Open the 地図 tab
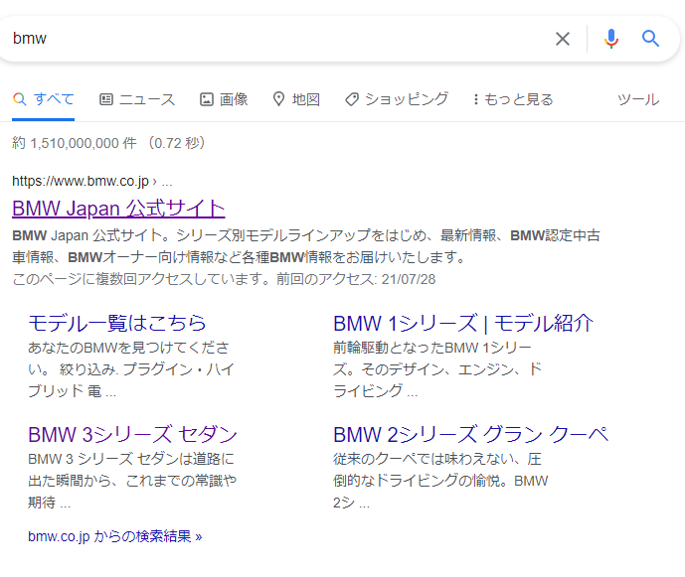685x577 pixels. 296,99
